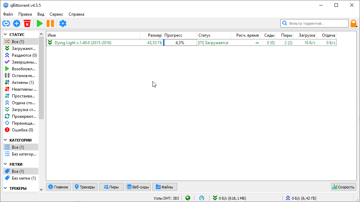Switch to the Трекеры tab
Screen dimensions: 360x202
(85, 187)
